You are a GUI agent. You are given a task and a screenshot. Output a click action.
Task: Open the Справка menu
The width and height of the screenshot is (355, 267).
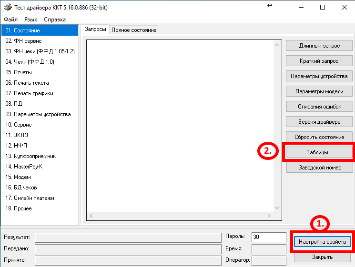(x=55, y=20)
